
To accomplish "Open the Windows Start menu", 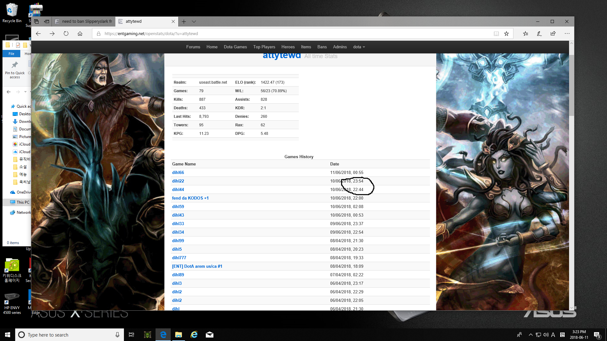I will pos(8,335).
